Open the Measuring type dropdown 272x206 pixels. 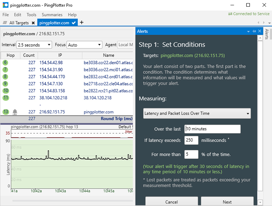tap(197, 113)
